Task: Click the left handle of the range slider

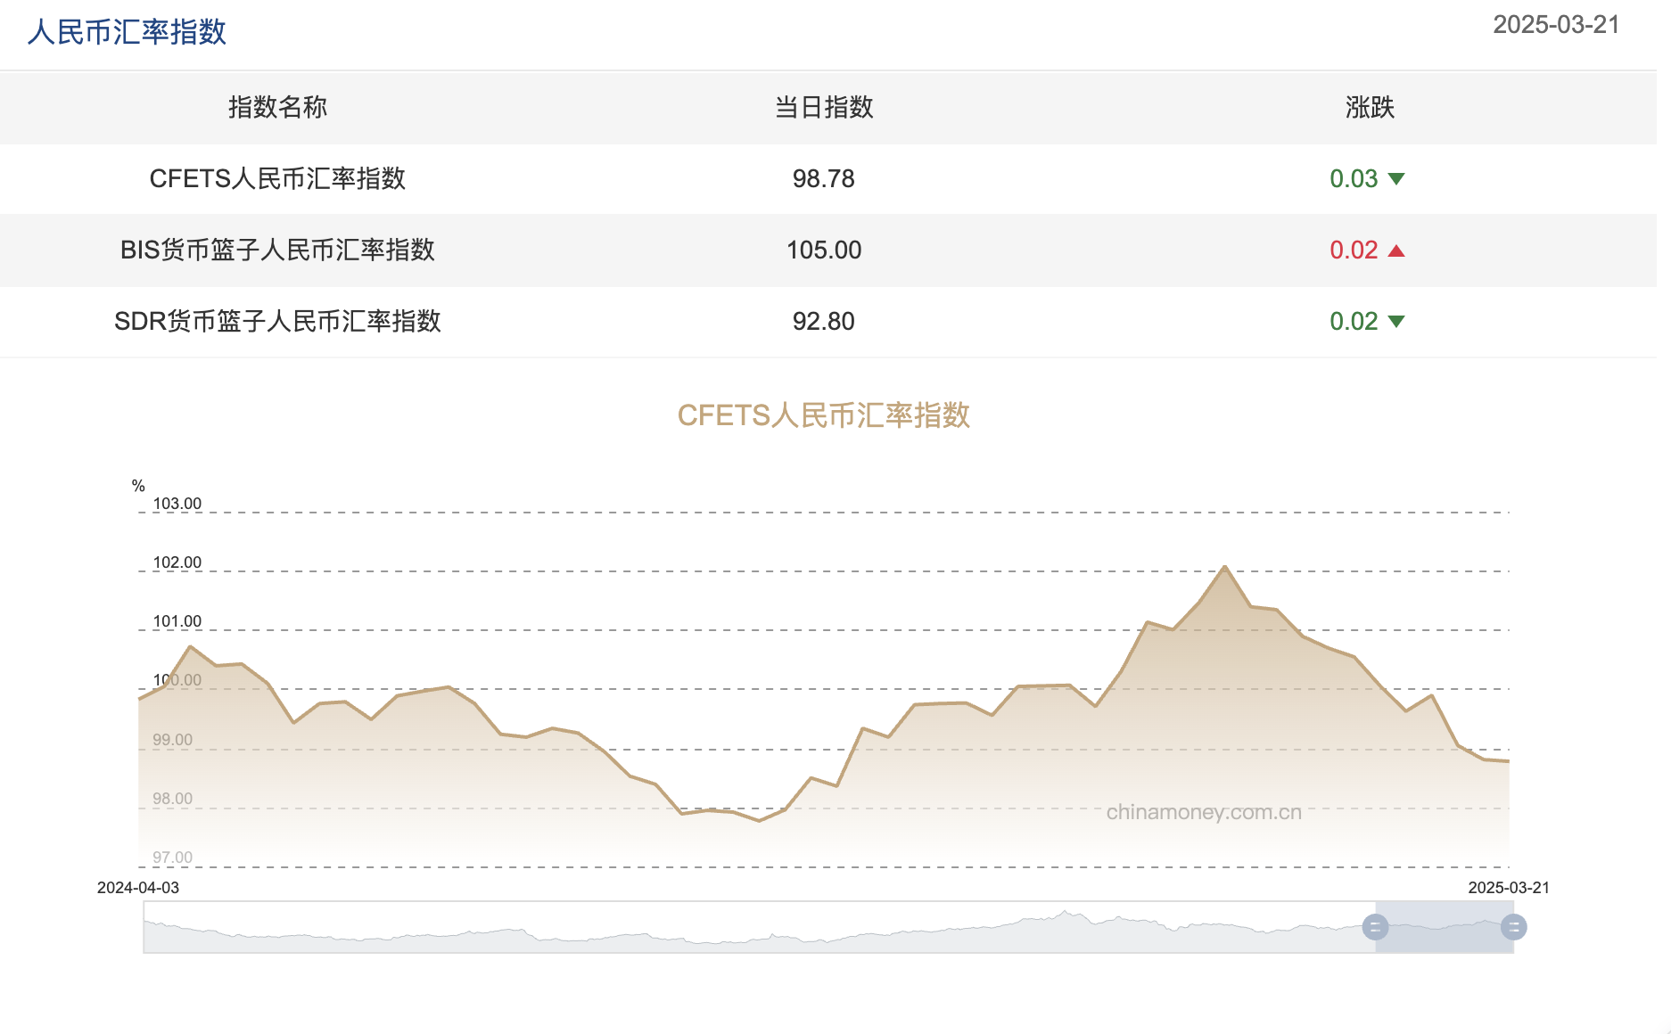Action: (1375, 927)
